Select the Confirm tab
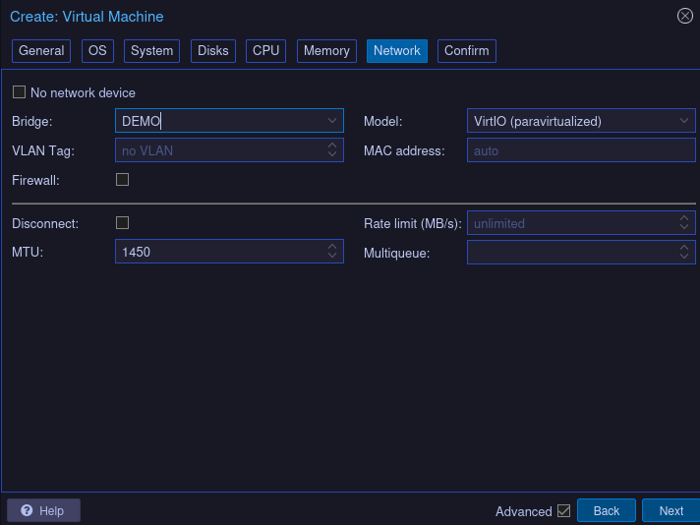Screen dimensions: 700x525 pyautogui.click(x=466, y=51)
